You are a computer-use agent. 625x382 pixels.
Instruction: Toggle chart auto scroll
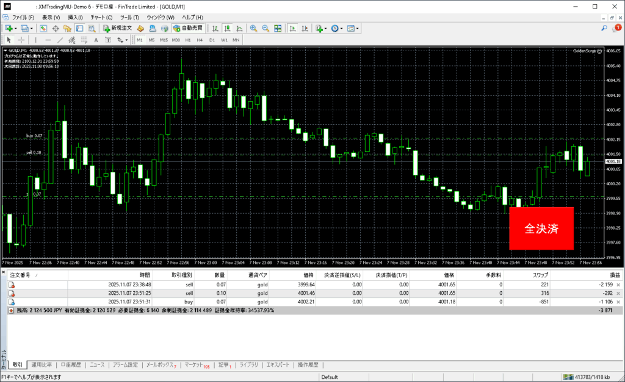coord(292,28)
